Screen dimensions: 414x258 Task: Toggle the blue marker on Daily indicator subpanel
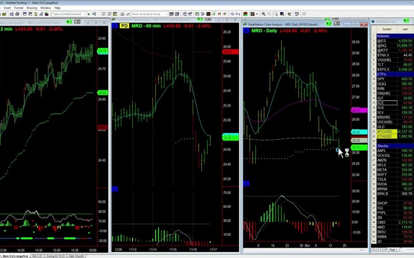pyautogui.click(x=246, y=183)
